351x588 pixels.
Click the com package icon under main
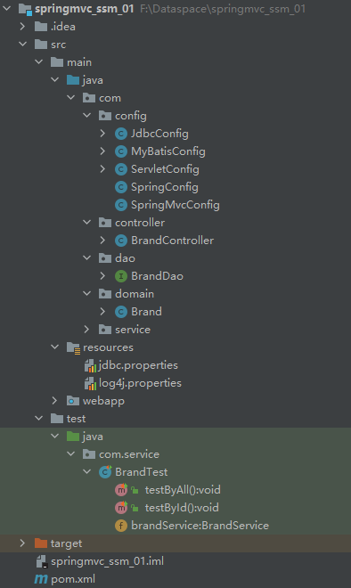click(x=89, y=98)
